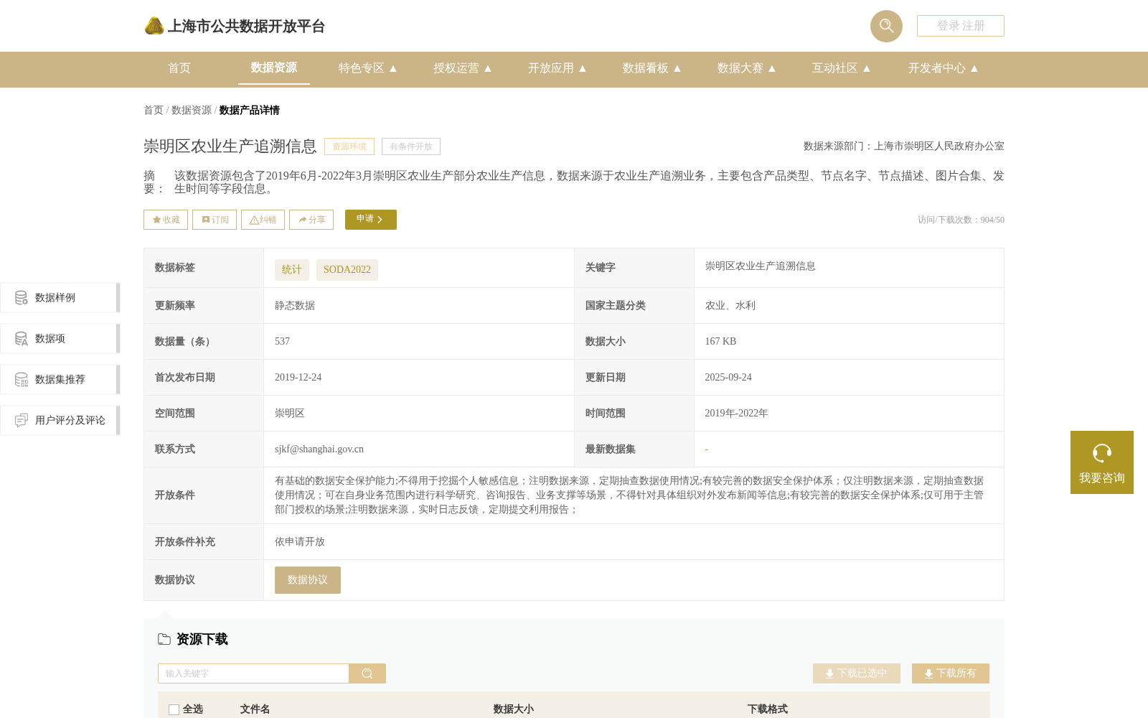Viewport: 1148px width, 718px height.
Task: Go to the 首页 nav tab
Action: (179, 68)
